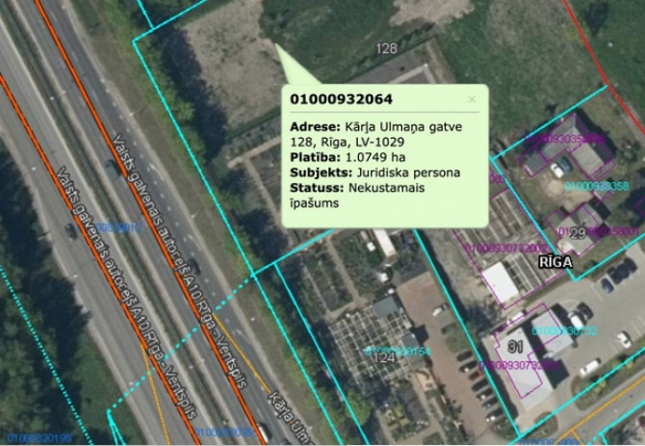Image resolution: width=645 pixels, height=446 pixels.
Task: Close the parcel info popup
Action: [472, 99]
